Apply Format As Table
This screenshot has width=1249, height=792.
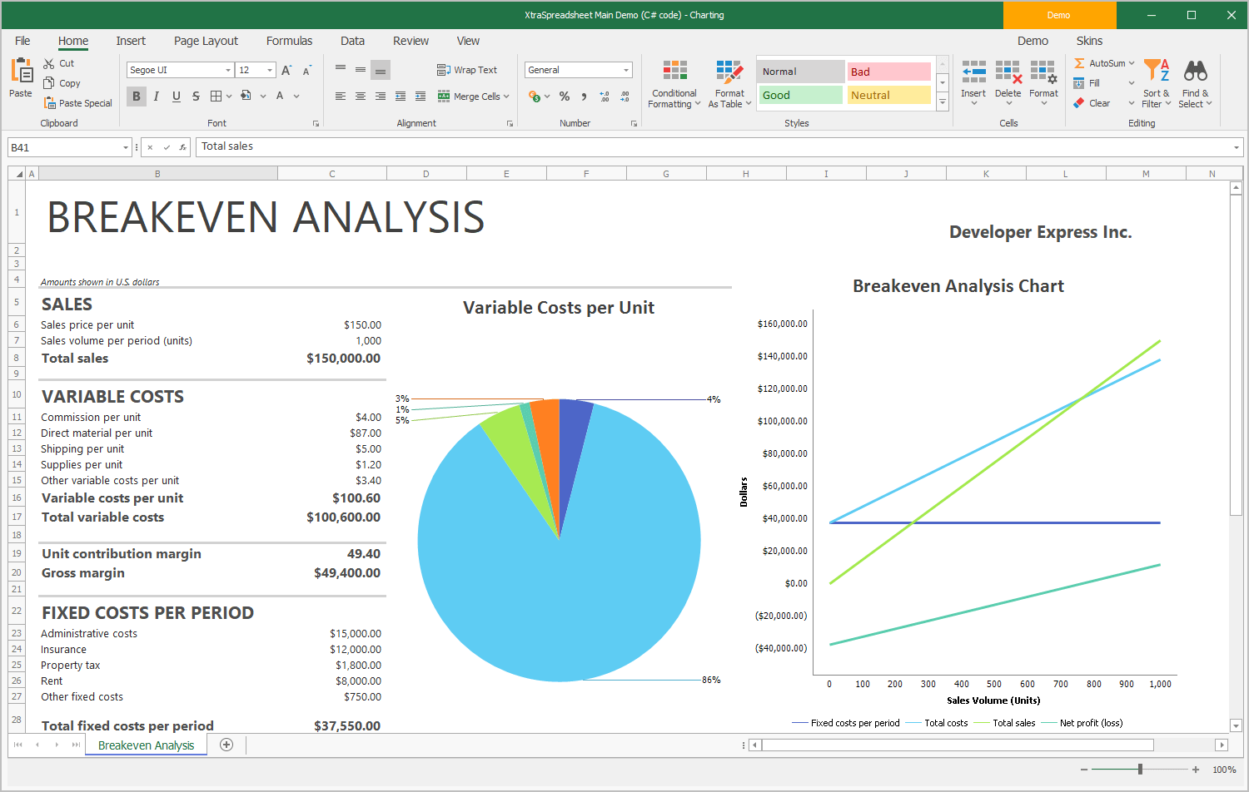[729, 83]
